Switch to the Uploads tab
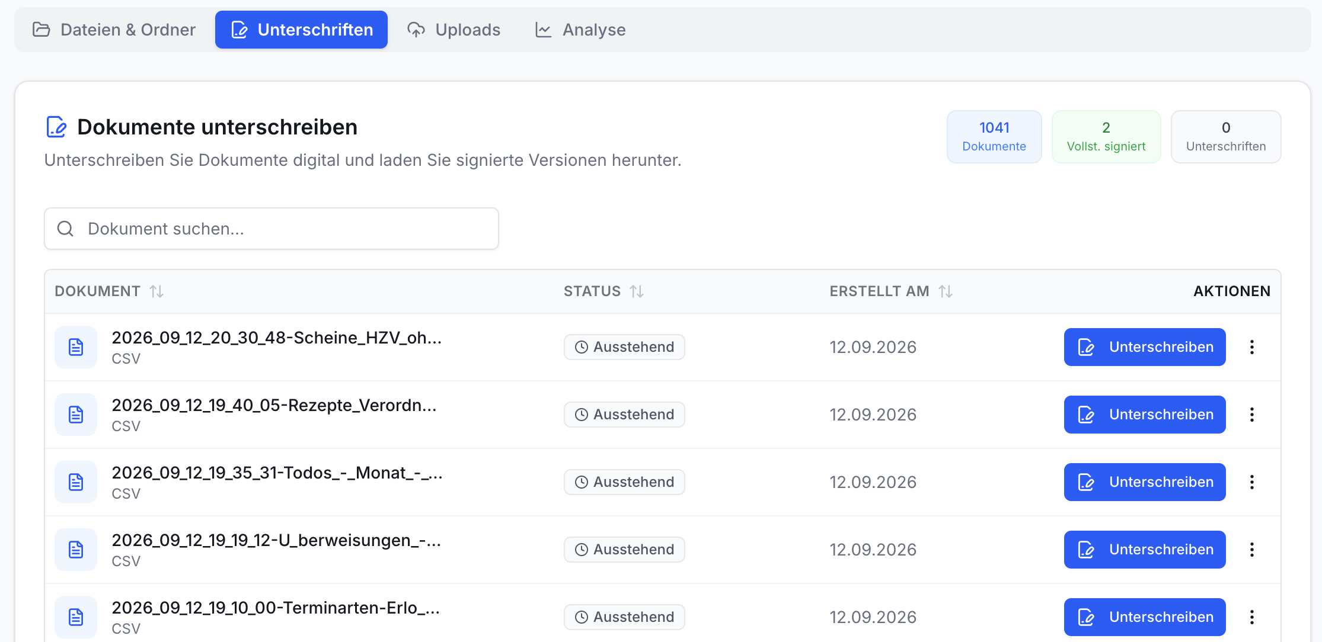The width and height of the screenshot is (1322, 642). pos(454,30)
